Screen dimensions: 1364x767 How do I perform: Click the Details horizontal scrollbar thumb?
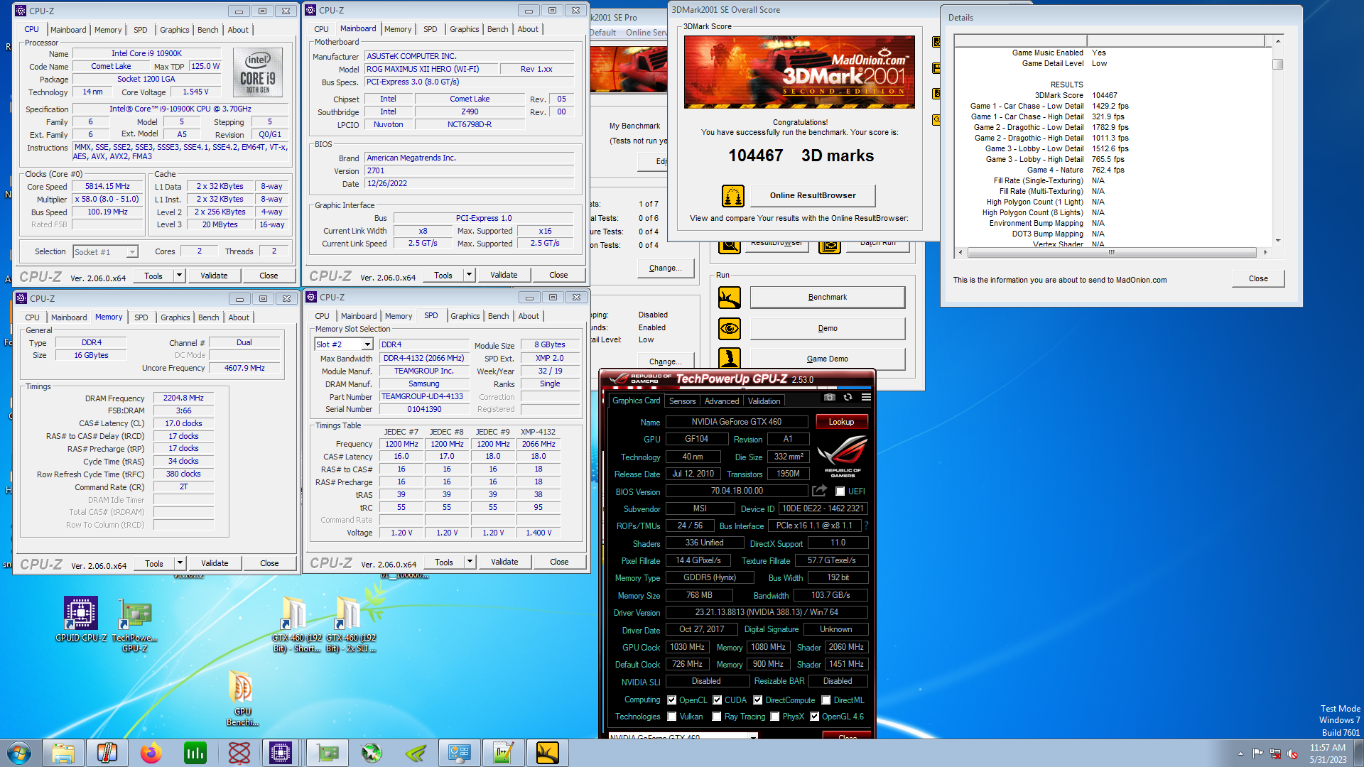[x=1111, y=252]
